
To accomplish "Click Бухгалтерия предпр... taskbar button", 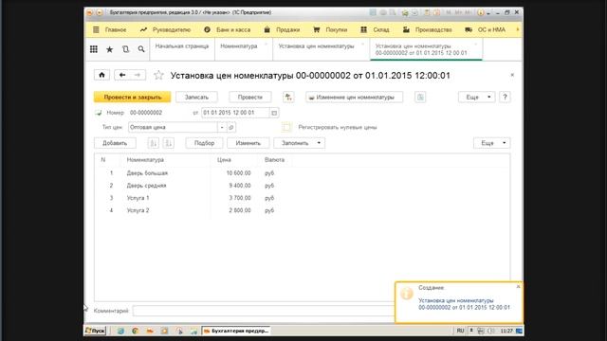I will (x=236, y=331).
